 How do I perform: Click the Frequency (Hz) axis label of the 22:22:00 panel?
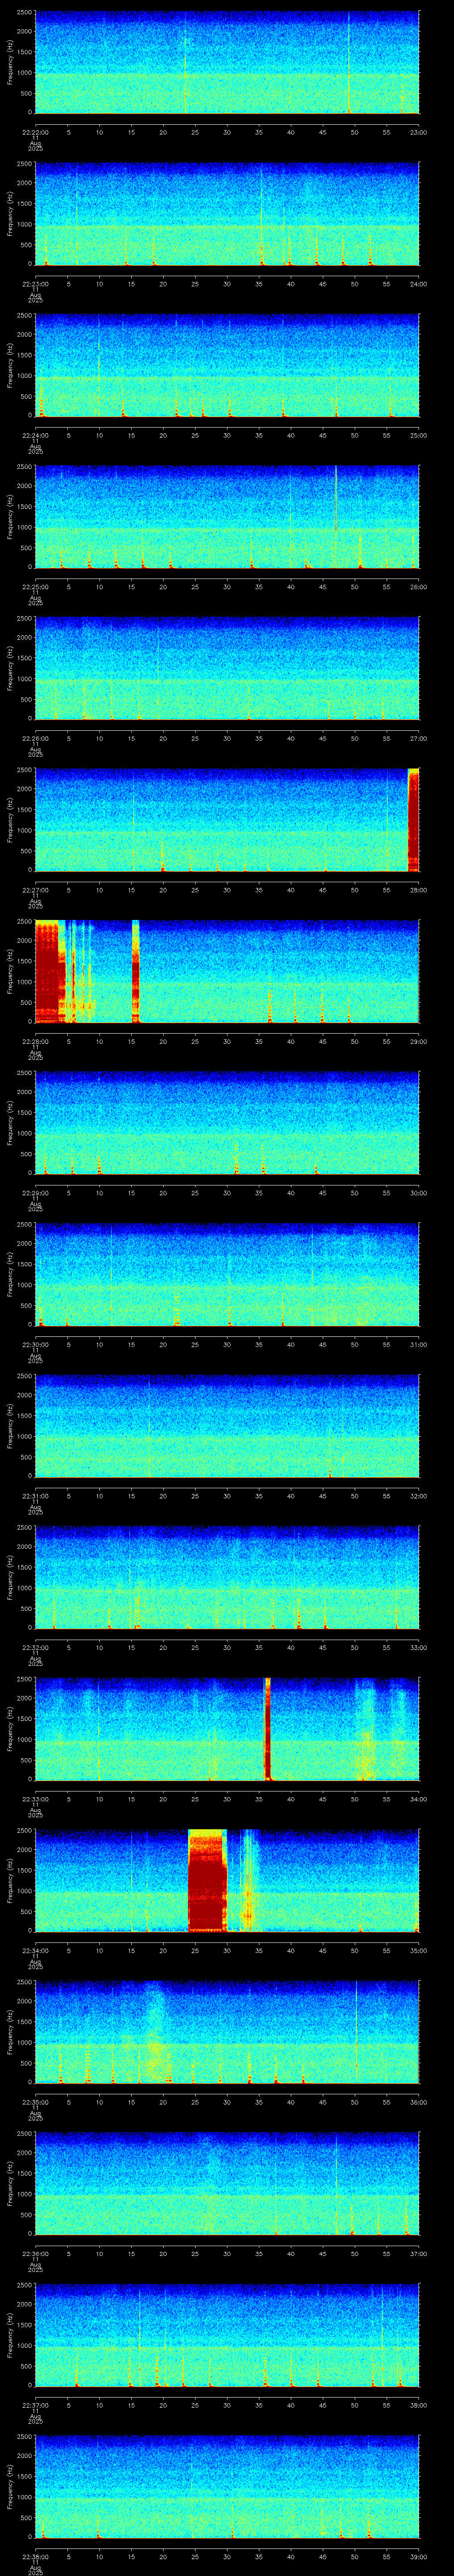pyautogui.click(x=11, y=62)
